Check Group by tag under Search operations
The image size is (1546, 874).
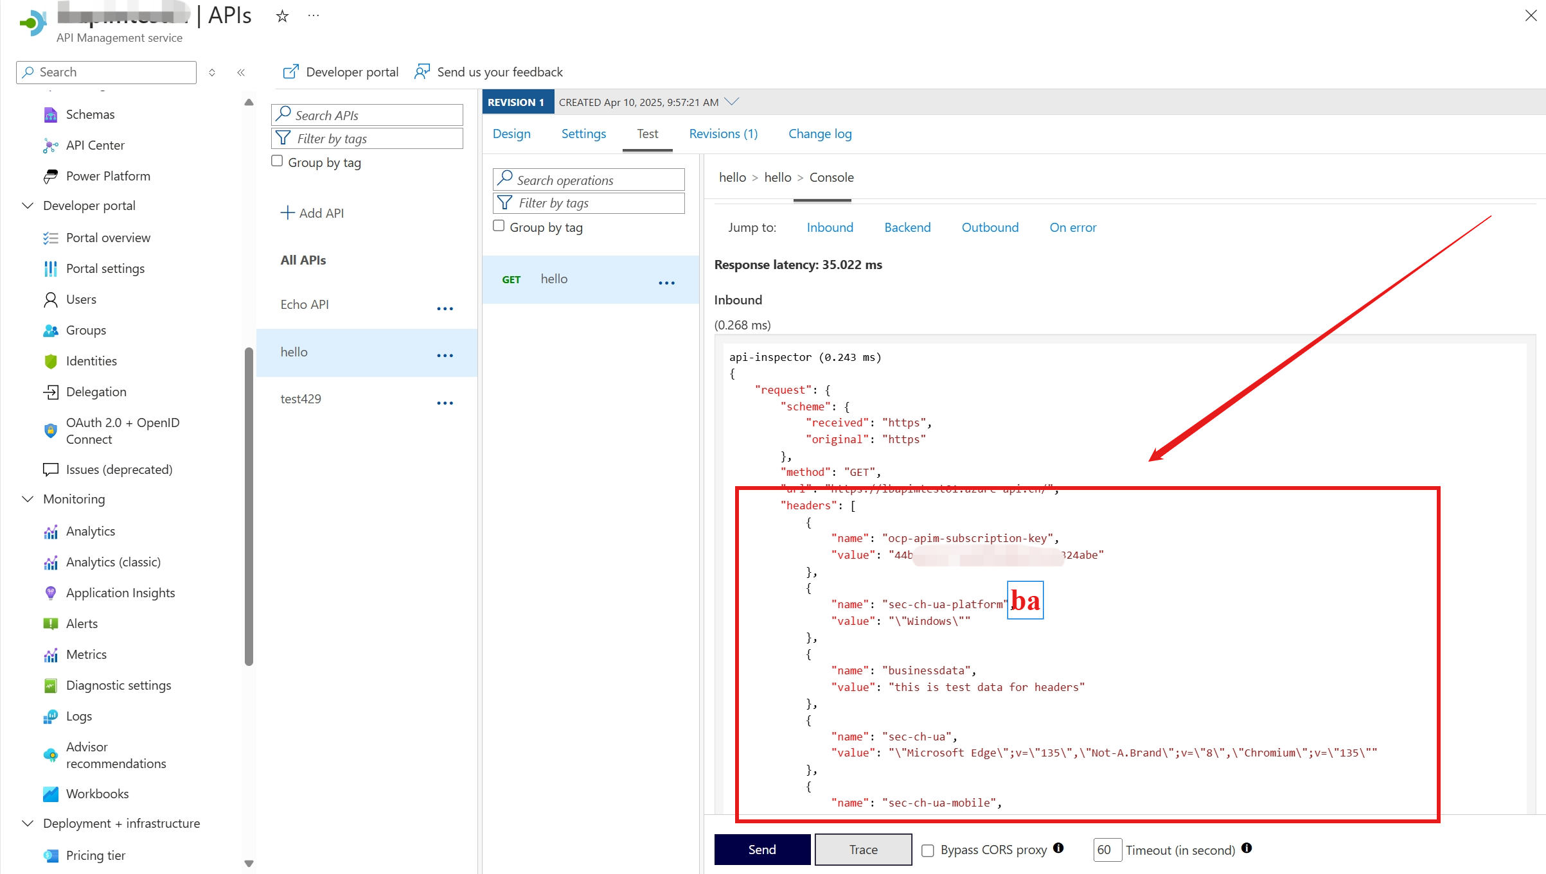coord(499,226)
